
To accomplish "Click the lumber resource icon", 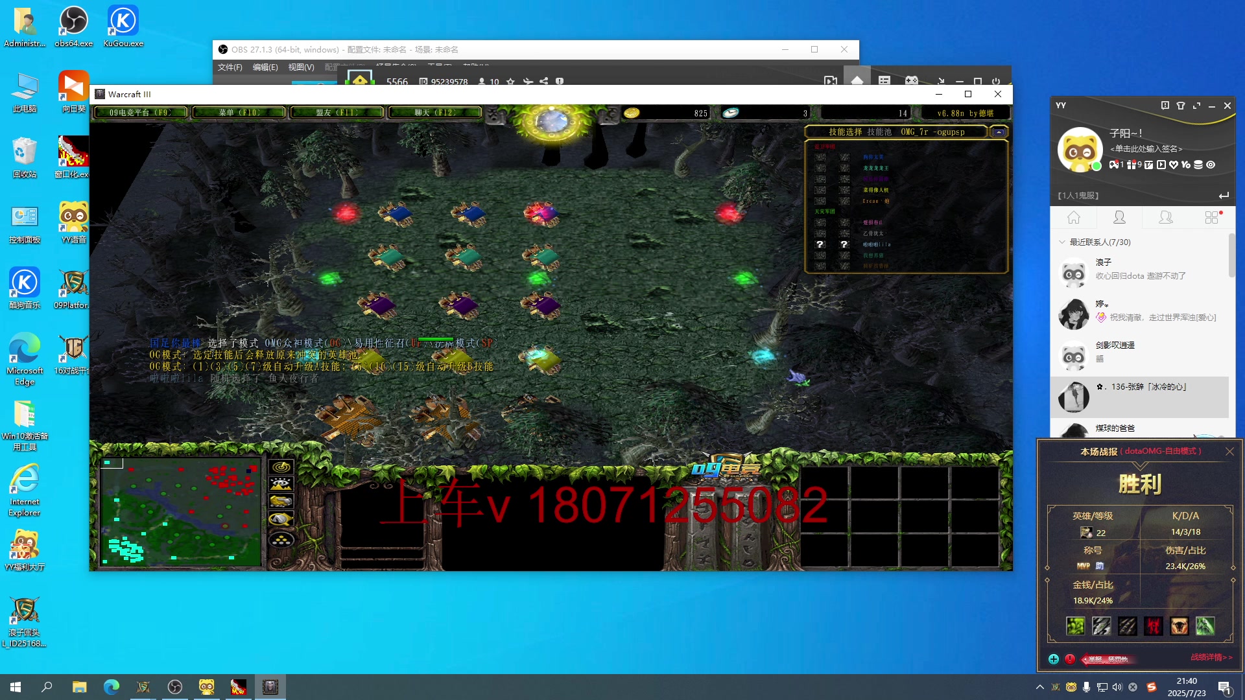I will (731, 113).
